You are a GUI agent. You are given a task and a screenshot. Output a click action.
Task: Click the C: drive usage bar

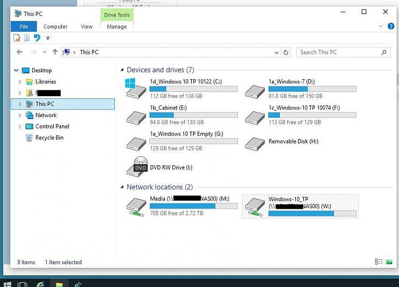coord(194,89)
